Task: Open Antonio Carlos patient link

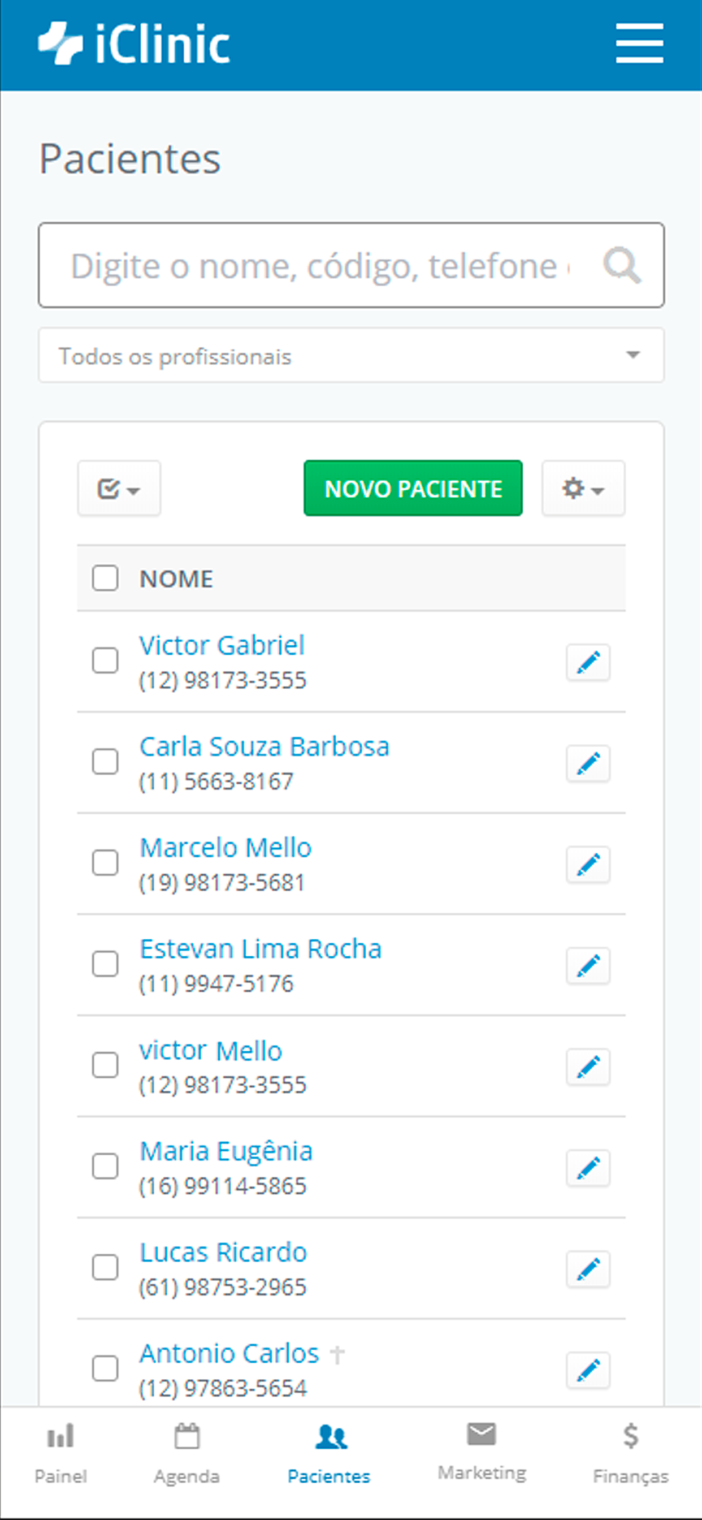Action: tap(229, 1353)
